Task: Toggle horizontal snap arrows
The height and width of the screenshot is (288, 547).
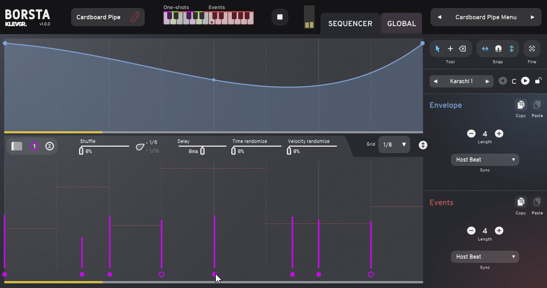Action: click(485, 49)
